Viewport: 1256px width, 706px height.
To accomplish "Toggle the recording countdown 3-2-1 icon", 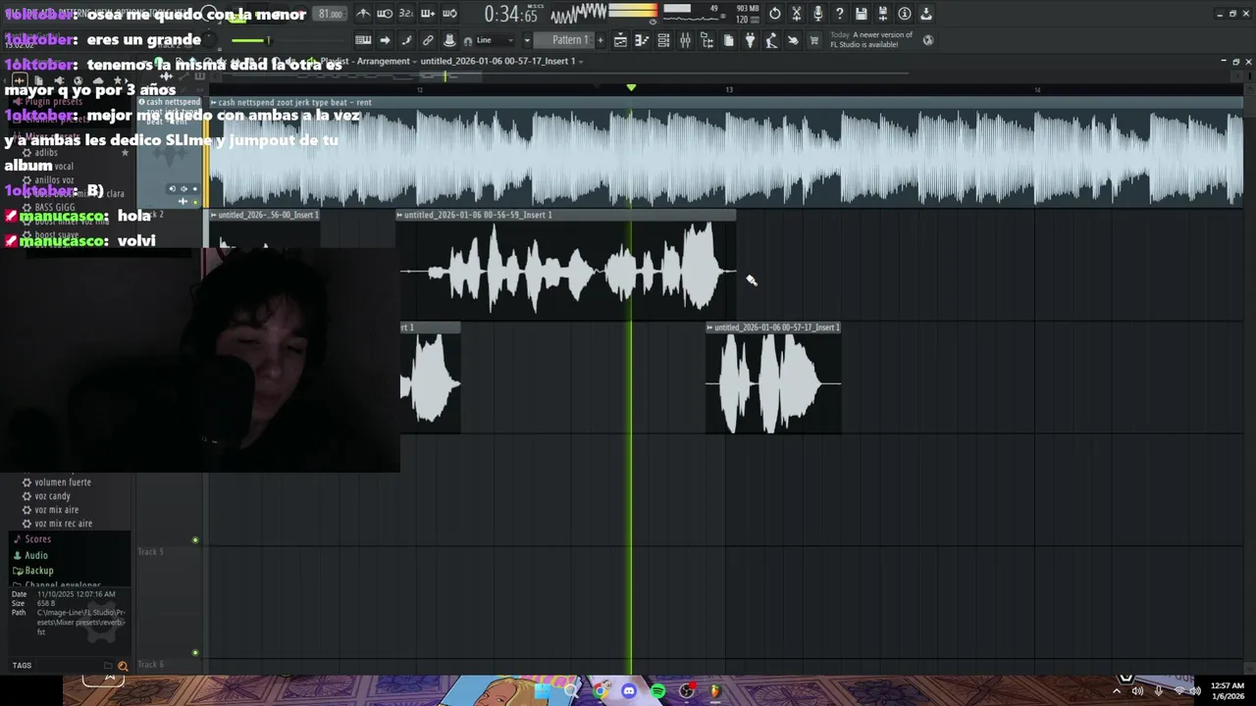I will (406, 14).
